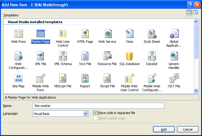Choose the Web User Control template

pos(63,34)
